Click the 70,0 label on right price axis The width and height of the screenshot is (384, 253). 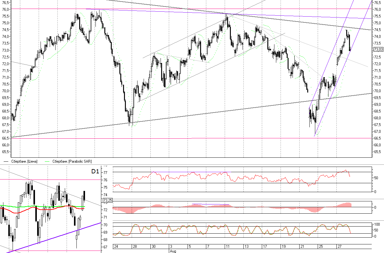pos(377,91)
